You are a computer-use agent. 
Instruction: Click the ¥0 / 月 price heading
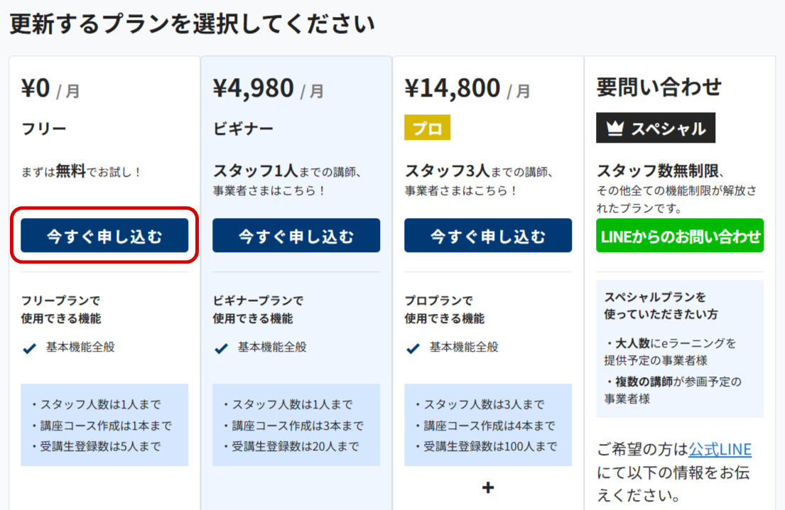coord(50,89)
